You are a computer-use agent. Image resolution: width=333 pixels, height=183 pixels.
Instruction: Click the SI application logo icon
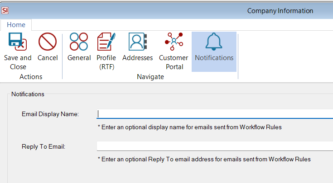coord(5,10)
